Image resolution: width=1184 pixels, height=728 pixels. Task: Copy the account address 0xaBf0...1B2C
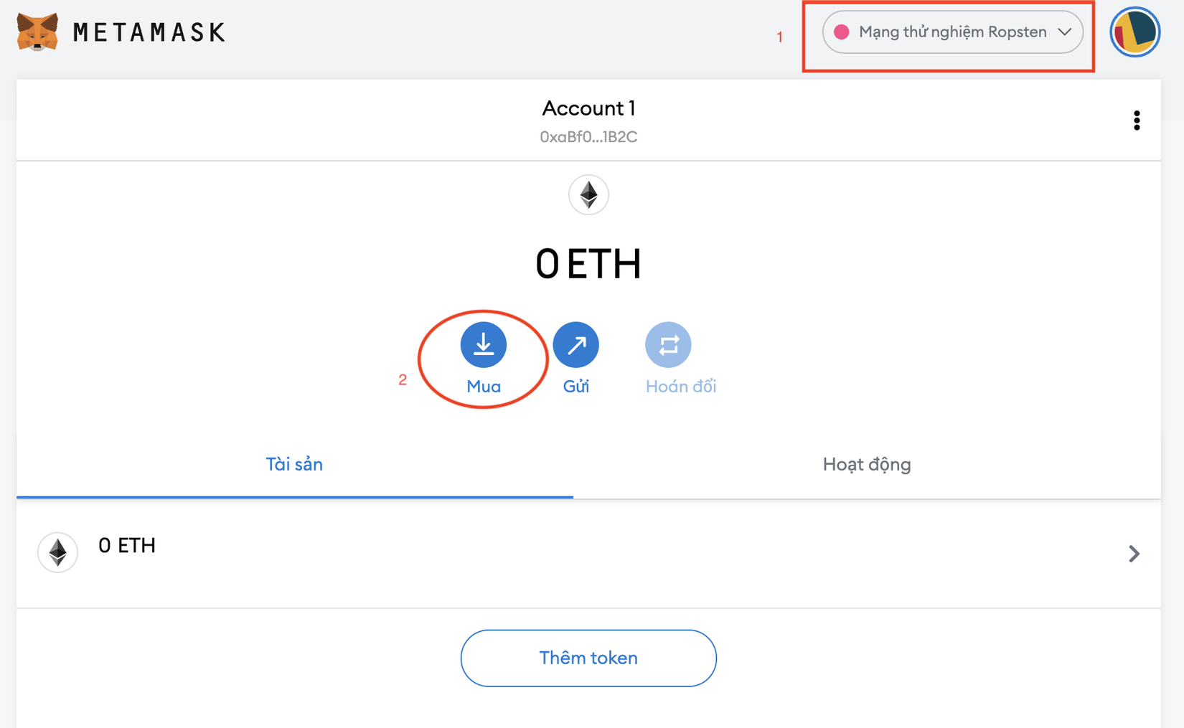click(588, 137)
